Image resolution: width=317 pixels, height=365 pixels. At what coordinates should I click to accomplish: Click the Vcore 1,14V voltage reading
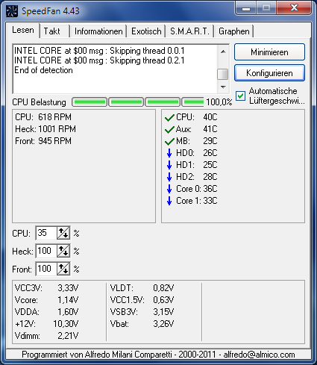click(x=47, y=300)
